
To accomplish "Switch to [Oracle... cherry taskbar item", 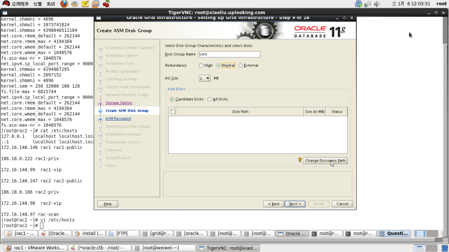I will (x=55, y=234).
